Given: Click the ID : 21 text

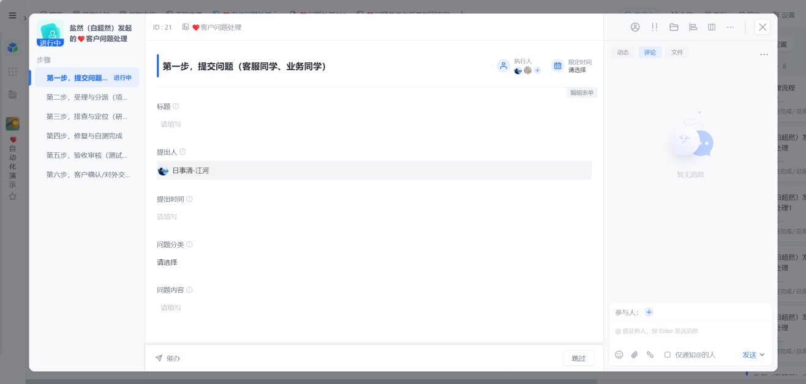Looking at the screenshot, I should point(162,27).
